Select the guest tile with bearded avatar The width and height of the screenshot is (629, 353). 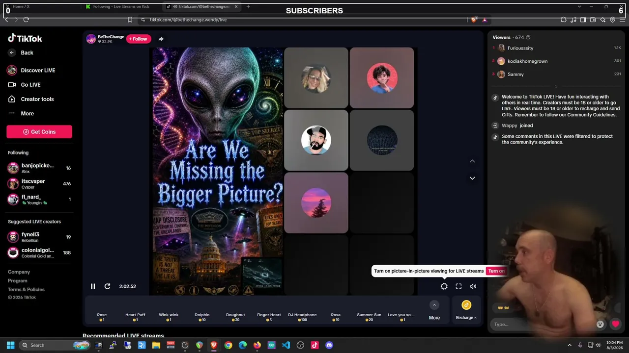[x=316, y=140]
